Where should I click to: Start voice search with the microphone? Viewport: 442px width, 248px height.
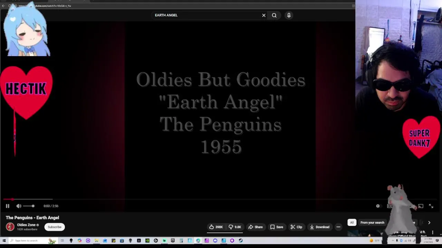coord(289,15)
